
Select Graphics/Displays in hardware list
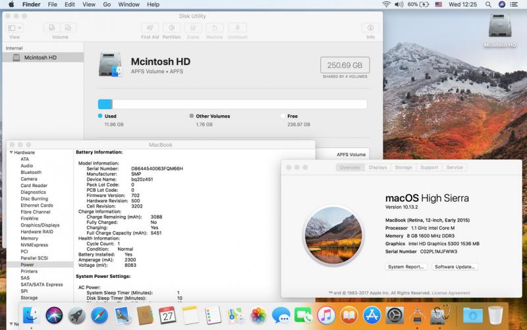pos(40,225)
